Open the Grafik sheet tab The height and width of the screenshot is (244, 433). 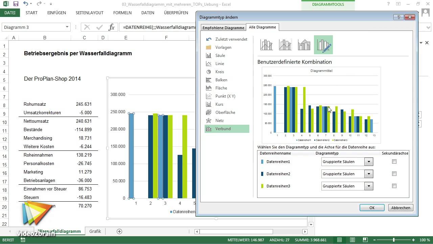pyautogui.click(x=95, y=231)
